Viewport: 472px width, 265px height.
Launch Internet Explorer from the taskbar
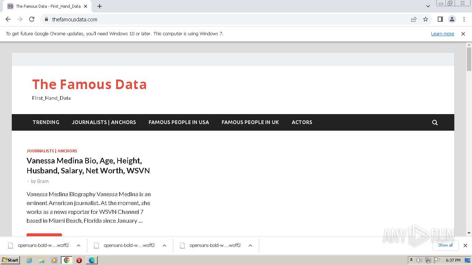[29, 260]
